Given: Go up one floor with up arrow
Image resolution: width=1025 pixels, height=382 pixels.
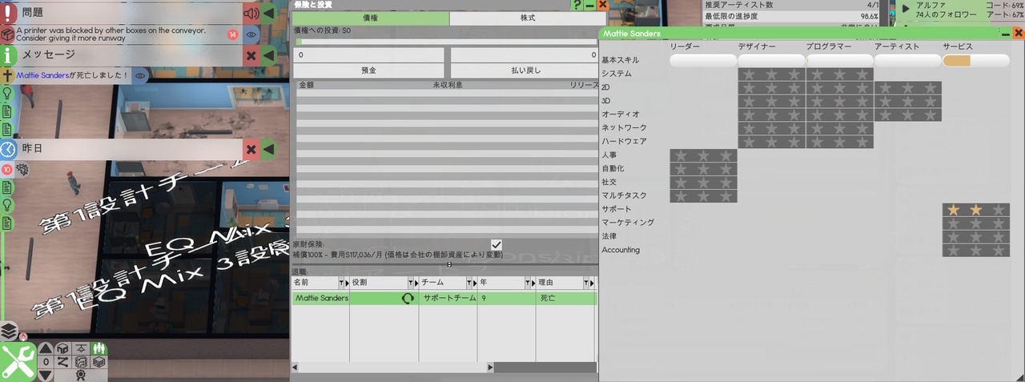Looking at the screenshot, I should point(46,348).
